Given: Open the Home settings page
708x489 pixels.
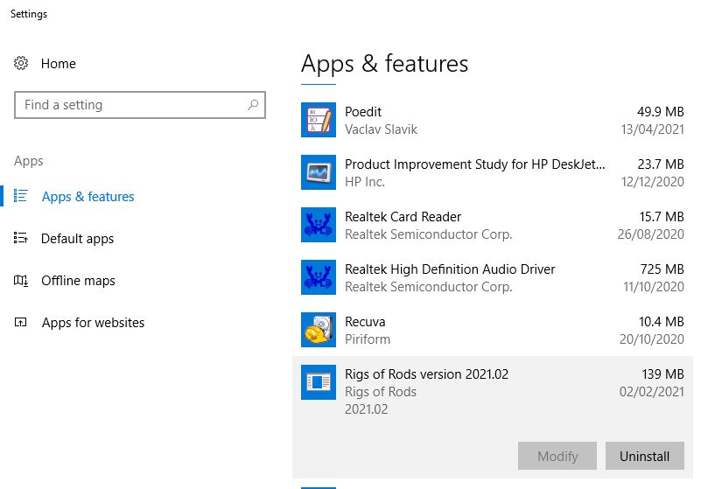Looking at the screenshot, I should (x=59, y=64).
